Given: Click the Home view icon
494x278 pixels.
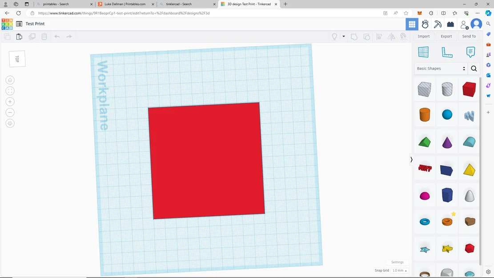Looking at the screenshot, I should click(10, 80).
